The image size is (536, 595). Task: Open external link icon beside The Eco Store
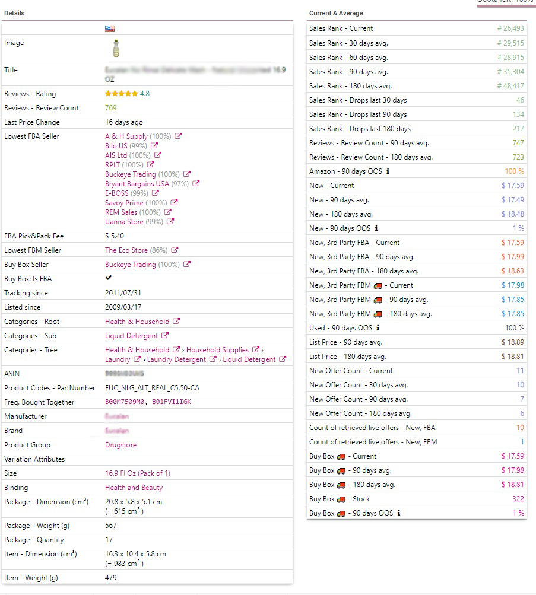175,250
